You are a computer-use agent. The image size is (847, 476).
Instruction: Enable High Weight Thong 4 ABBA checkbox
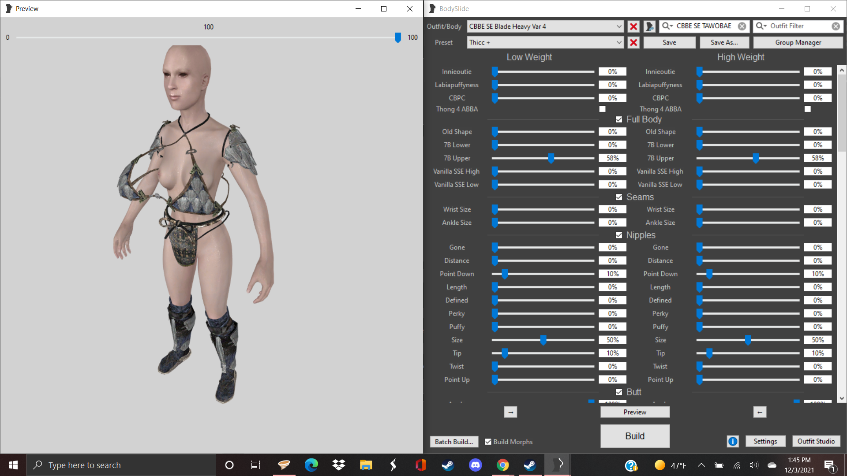807,109
